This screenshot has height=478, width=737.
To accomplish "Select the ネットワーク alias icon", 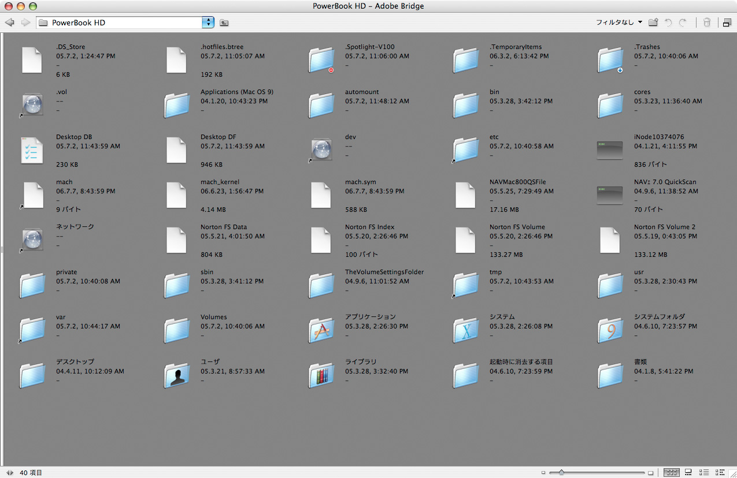I will (32, 240).
